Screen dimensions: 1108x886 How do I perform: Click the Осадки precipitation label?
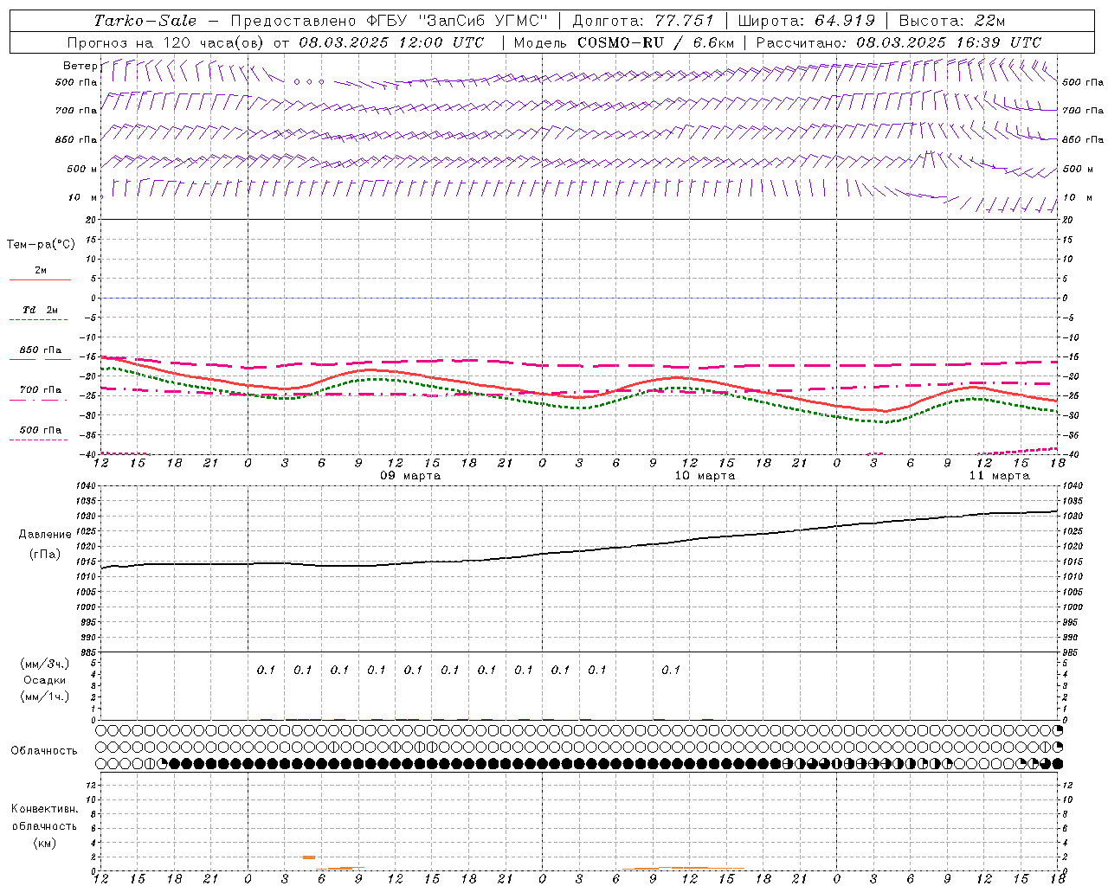point(45,680)
